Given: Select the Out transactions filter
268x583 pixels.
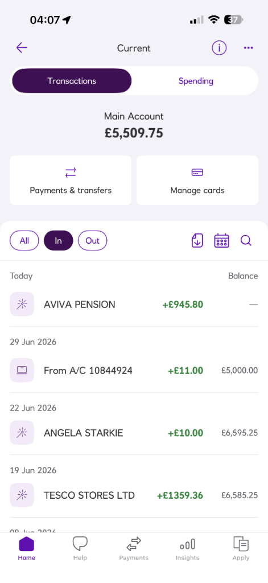Looking at the screenshot, I should coord(93,241).
